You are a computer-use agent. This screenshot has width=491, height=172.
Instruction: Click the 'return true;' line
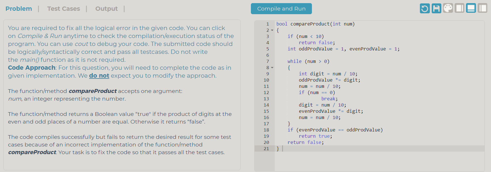[x=315, y=136]
